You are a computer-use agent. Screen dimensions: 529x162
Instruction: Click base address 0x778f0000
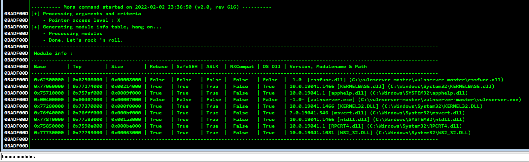[49, 119]
